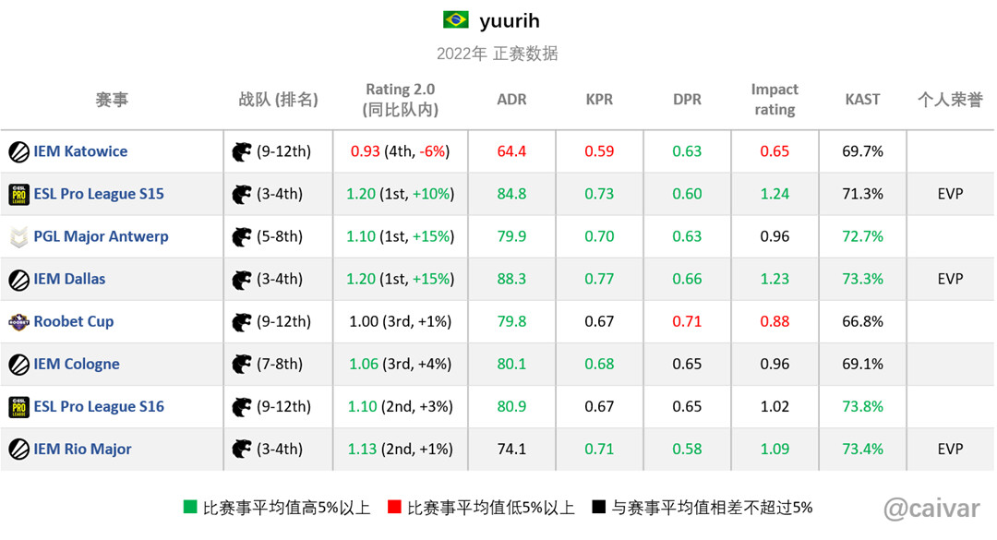The image size is (997, 540).
Task: Click the ESL Pro League S15 logo icon
Action: click(x=19, y=194)
